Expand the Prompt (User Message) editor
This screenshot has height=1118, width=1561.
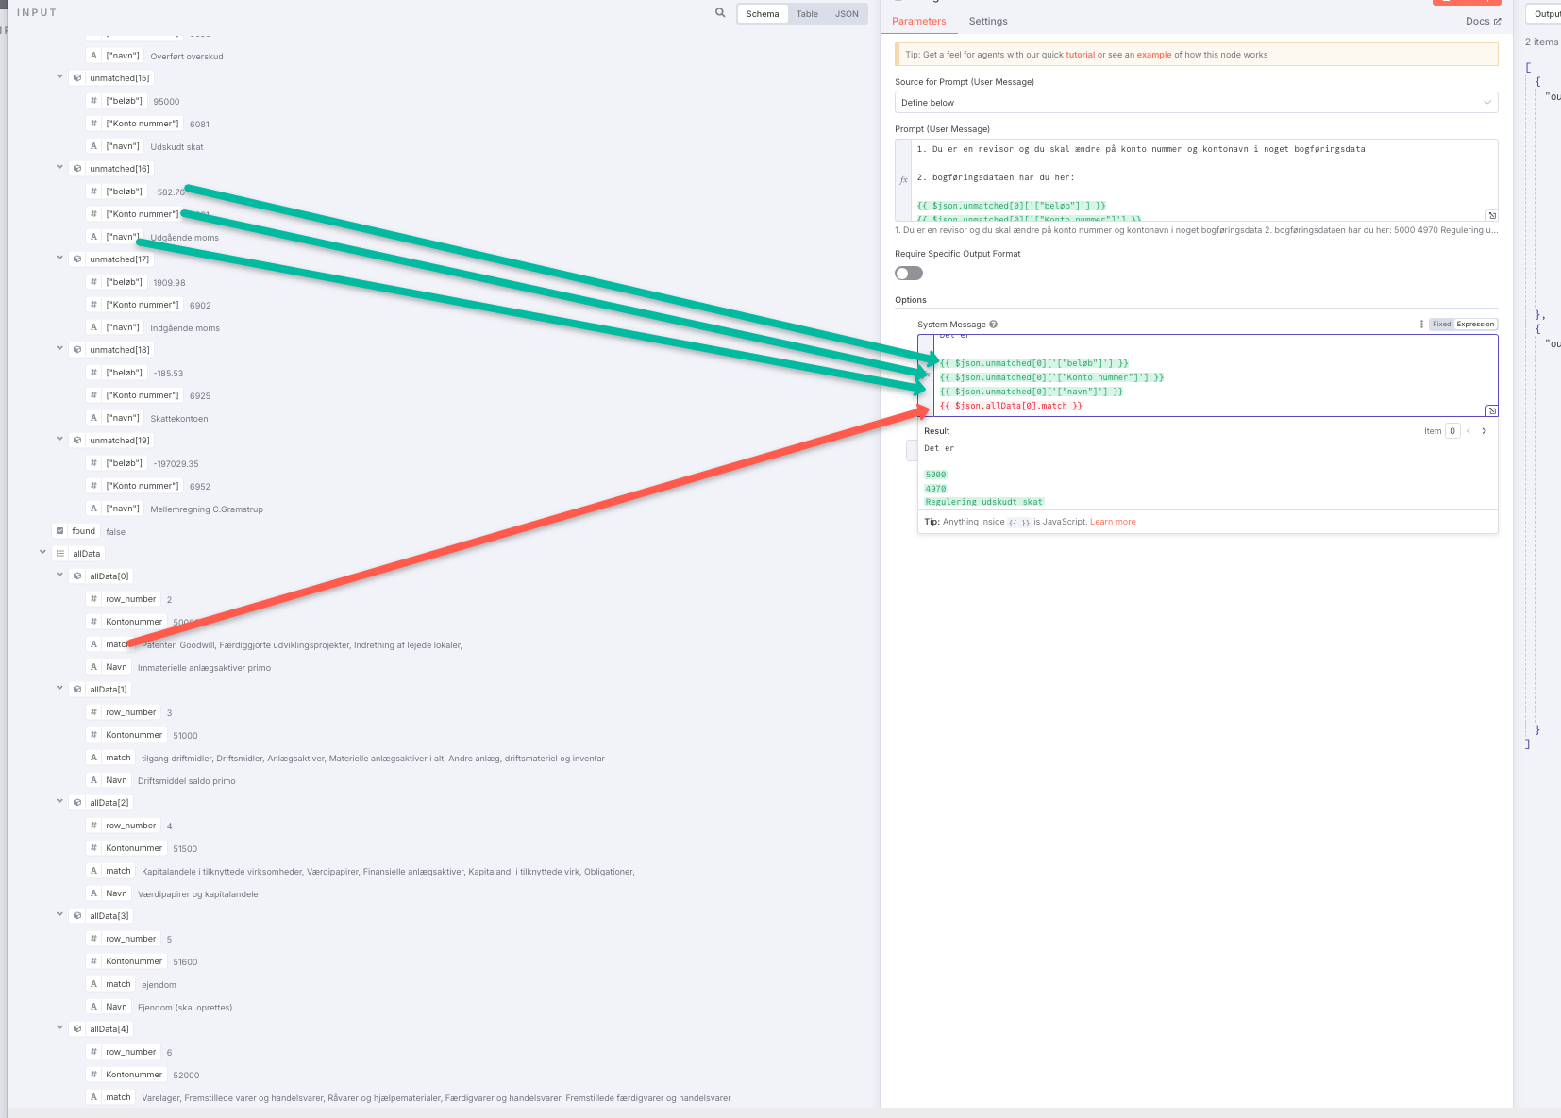point(1492,215)
